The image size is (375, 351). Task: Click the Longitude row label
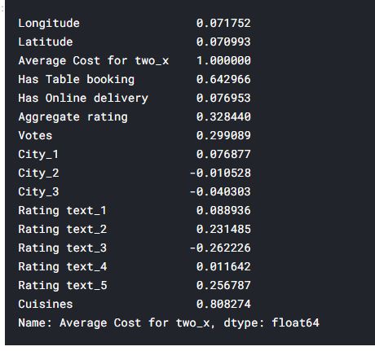coord(49,24)
